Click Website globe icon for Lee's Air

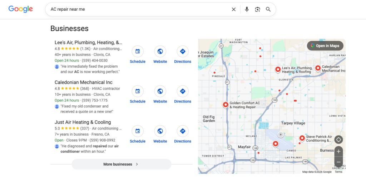(x=160, y=51)
